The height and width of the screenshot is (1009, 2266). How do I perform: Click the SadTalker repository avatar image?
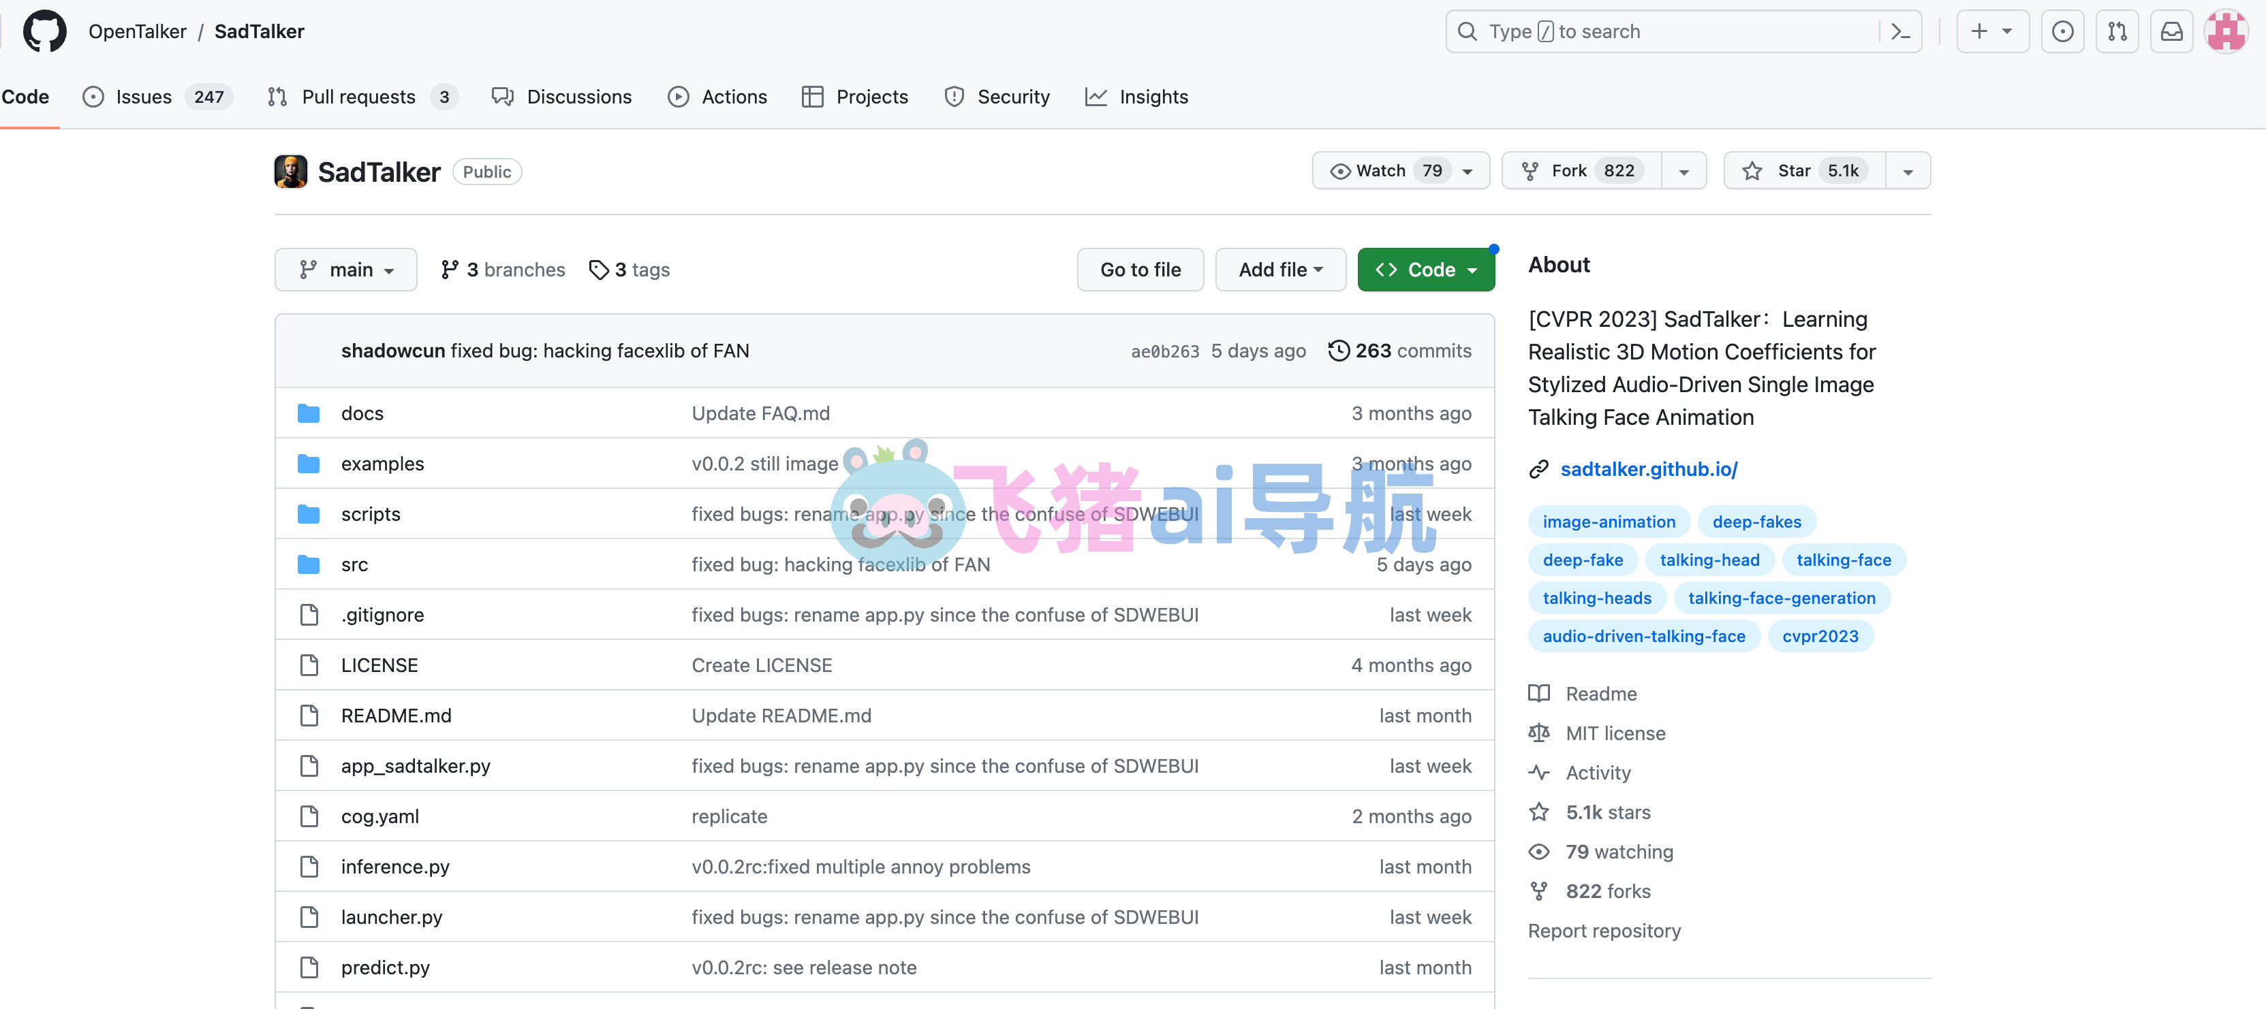290,172
